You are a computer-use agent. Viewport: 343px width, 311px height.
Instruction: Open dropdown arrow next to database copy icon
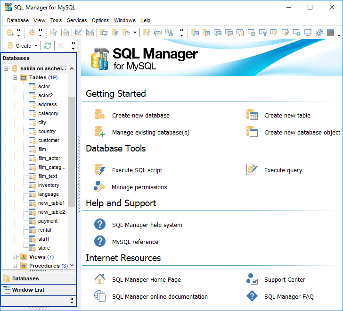135,33
